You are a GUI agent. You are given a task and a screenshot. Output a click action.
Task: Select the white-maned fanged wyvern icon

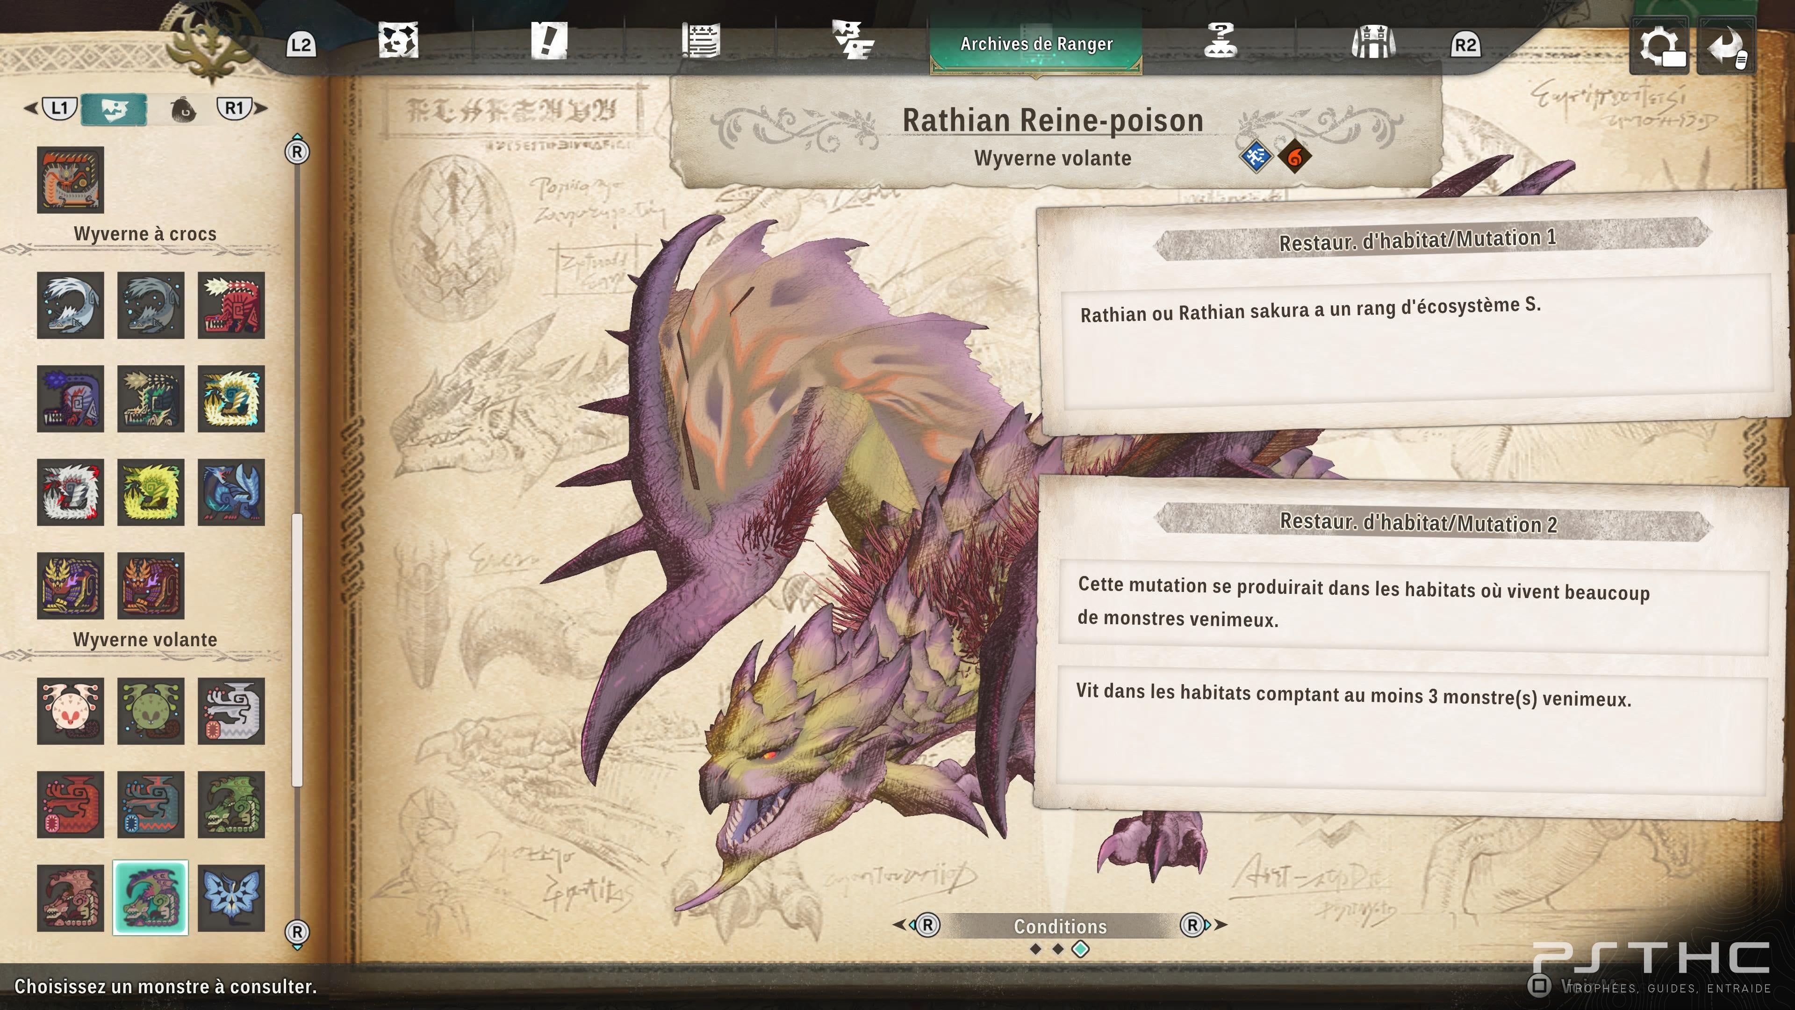click(71, 305)
